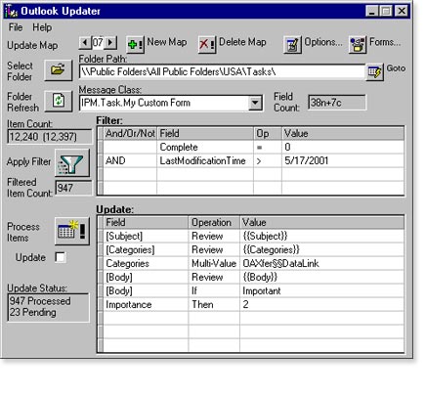The height and width of the screenshot is (397, 425).
Task: Click the Folder Path input field
Action: (222, 71)
